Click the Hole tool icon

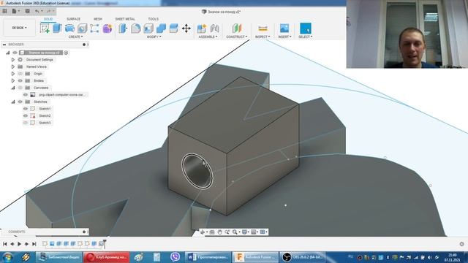(82, 28)
